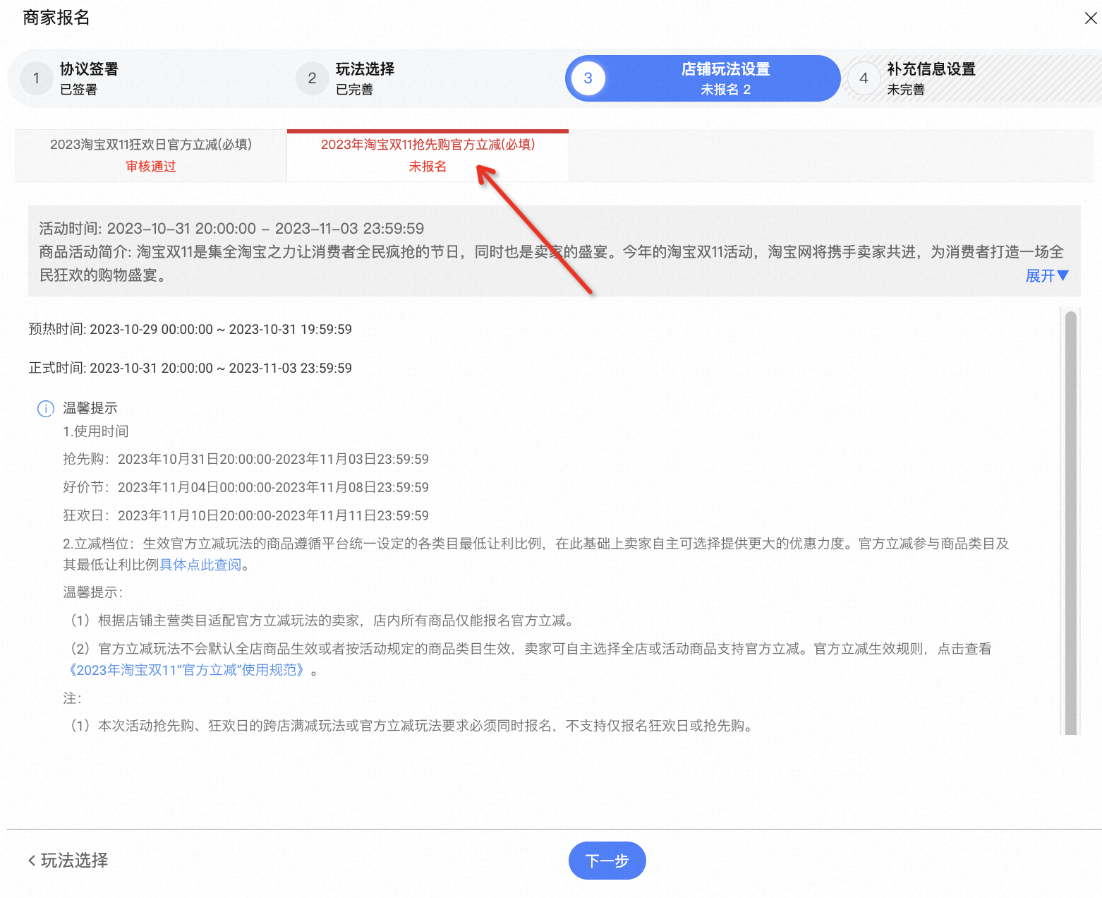Click the 未报名 status under the 抢先购 tab

pos(428,167)
